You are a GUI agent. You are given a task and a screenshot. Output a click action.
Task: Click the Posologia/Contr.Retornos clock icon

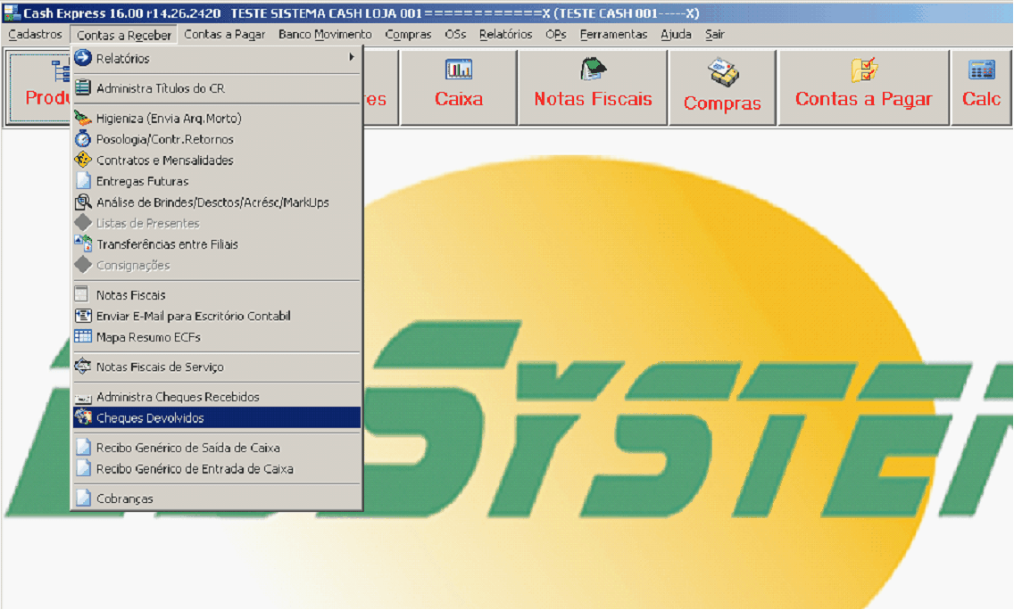coord(83,139)
